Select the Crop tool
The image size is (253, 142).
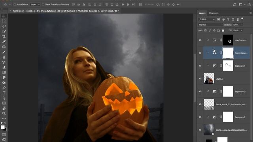tap(4, 37)
